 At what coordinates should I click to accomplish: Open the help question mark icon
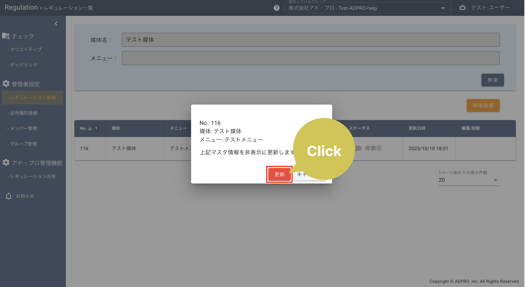pos(276,7)
